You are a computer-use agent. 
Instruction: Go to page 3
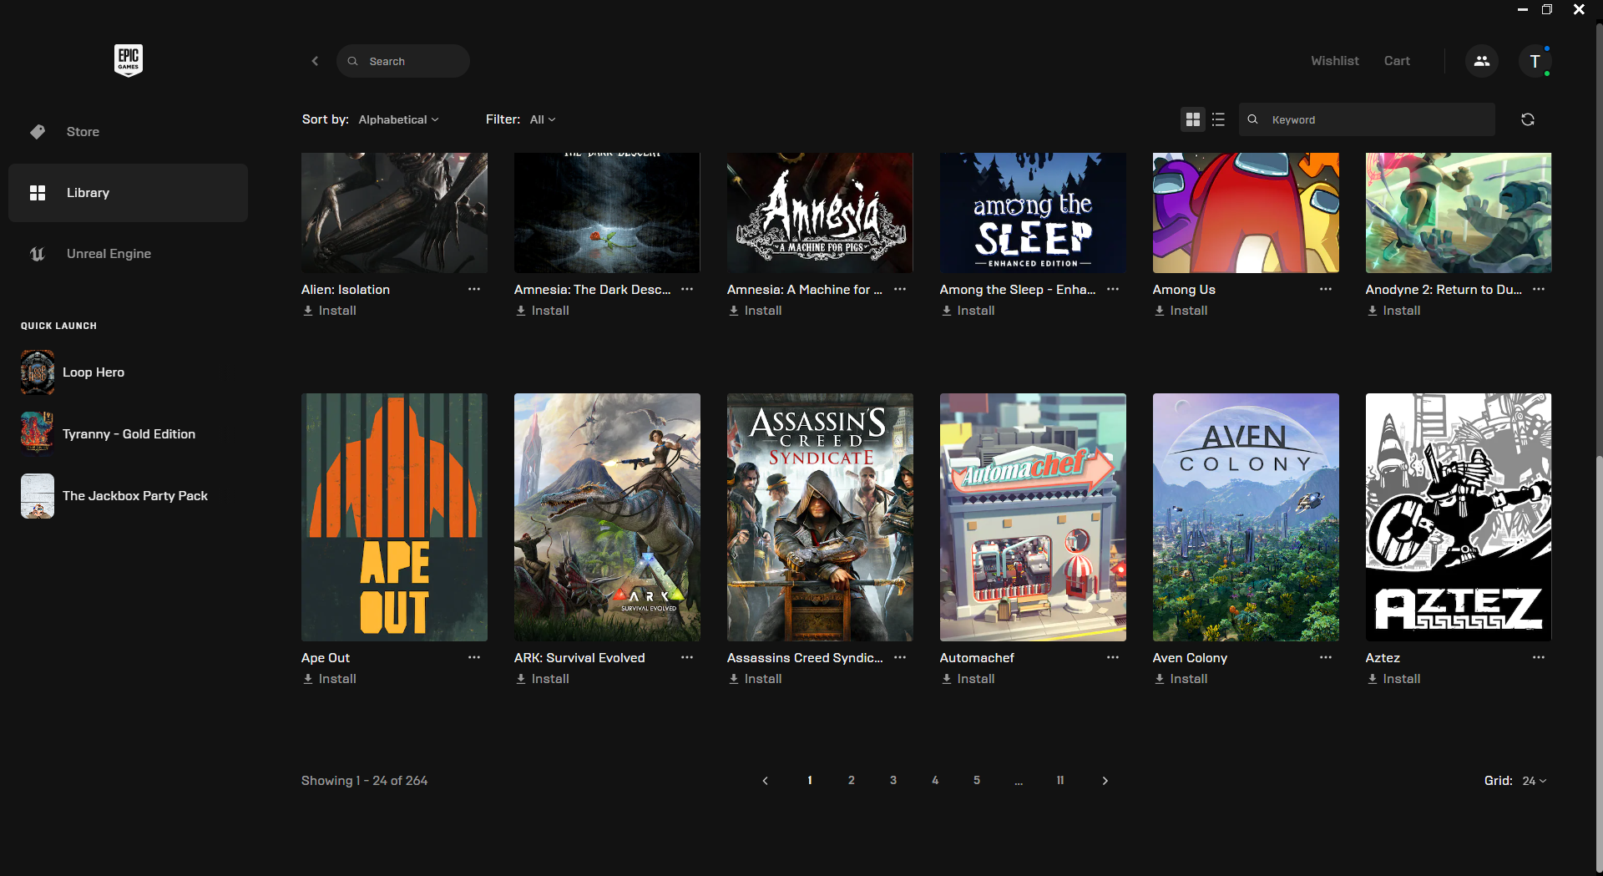[893, 781]
